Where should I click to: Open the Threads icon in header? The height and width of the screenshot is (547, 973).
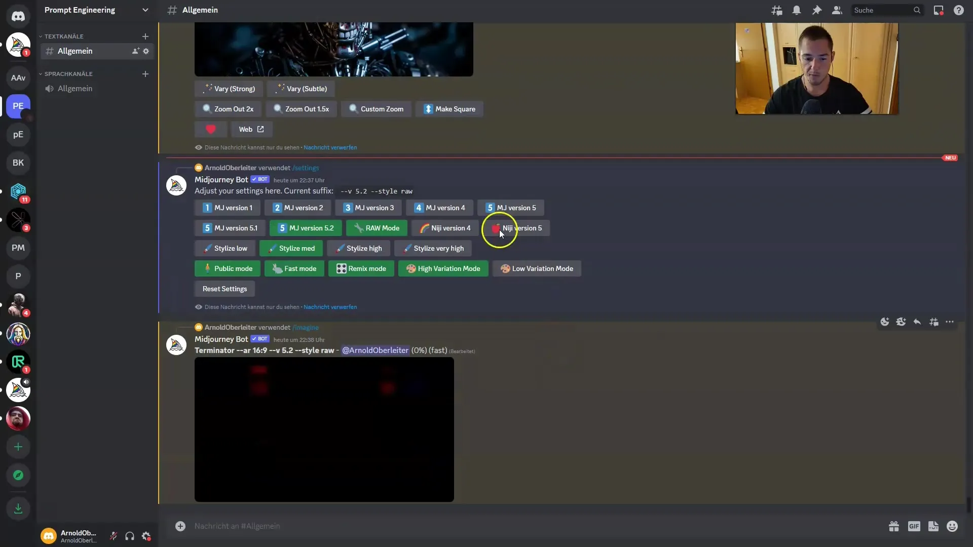coord(776,10)
